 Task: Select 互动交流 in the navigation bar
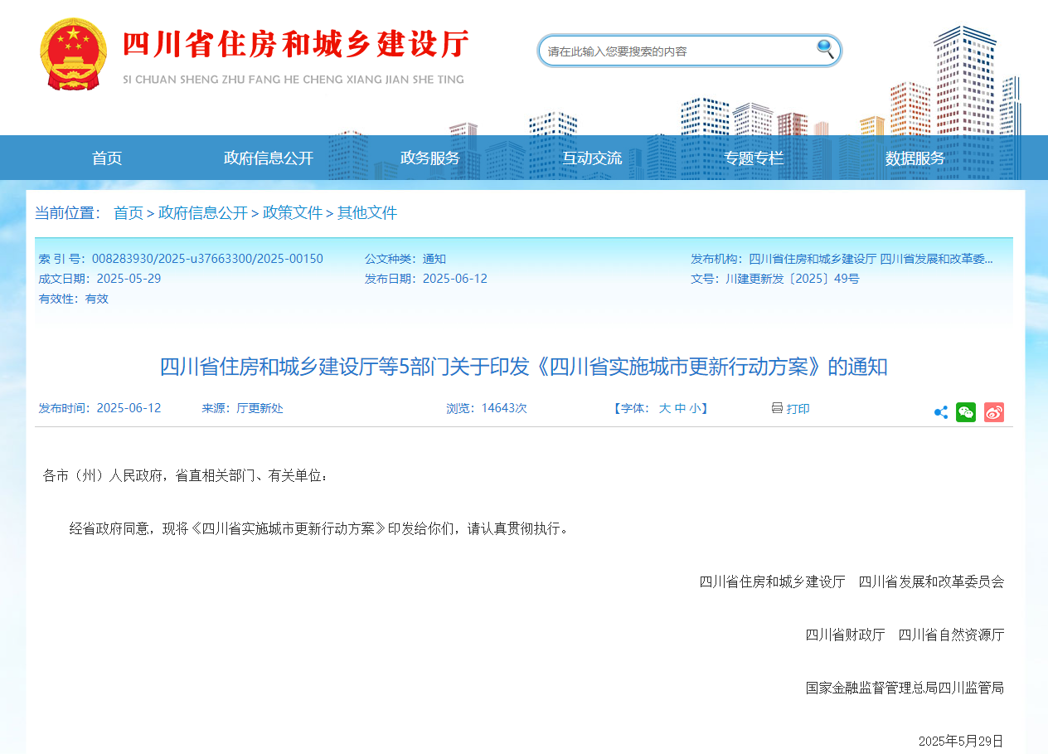(x=592, y=158)
